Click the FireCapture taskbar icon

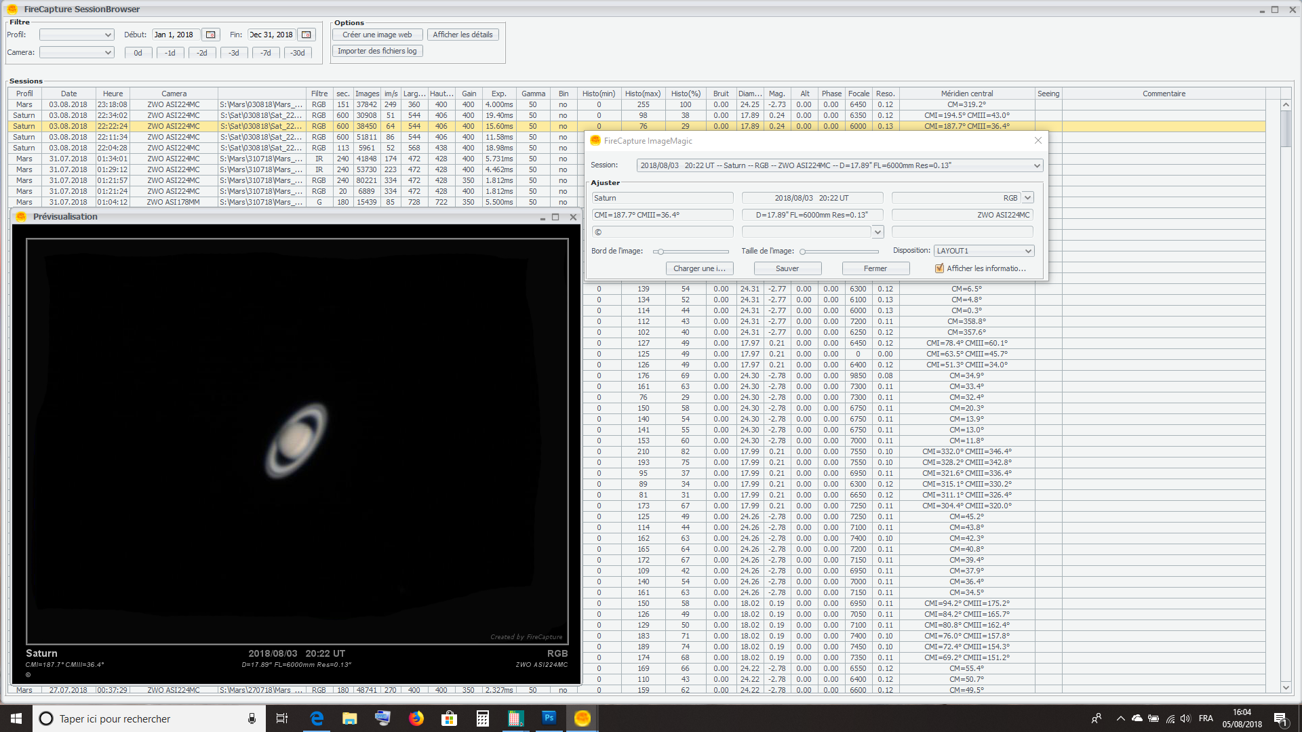pos(582,718)
